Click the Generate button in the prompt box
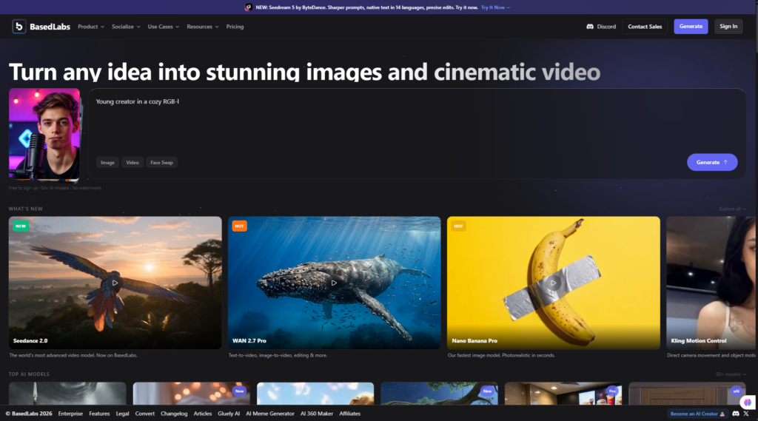758x421 pixels. [712, 162]
